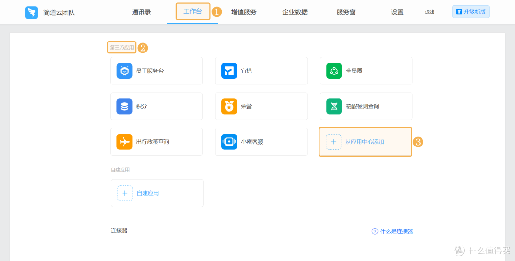515x261 pixels.
Task: Click the 退出 logout link
Action: (430, 12)
